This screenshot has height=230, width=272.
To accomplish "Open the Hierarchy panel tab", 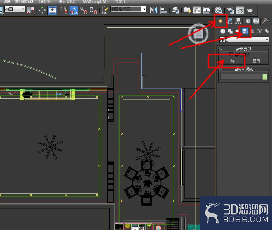I will pyautogui.click(x=238, y=21).
